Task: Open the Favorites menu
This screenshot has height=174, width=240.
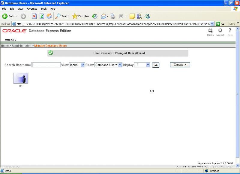Action: [32, 9]
